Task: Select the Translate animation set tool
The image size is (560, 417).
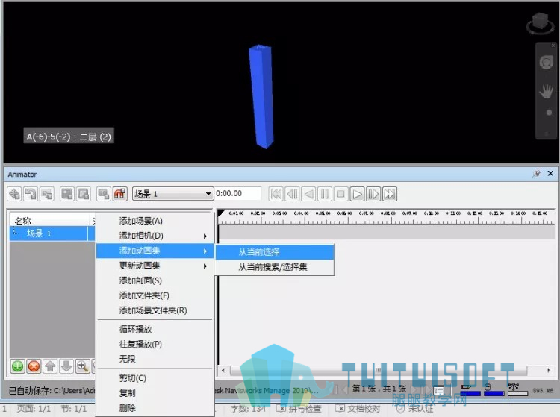Action: coord(14,194)
